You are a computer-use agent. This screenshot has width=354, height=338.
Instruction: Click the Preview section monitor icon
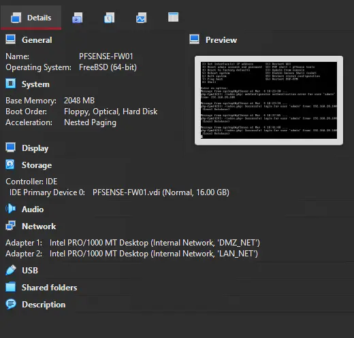pos(195,39)
